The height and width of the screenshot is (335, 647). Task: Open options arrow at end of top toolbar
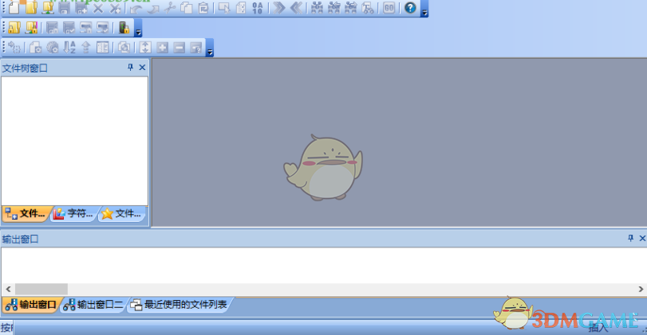(x=424, y=10)
